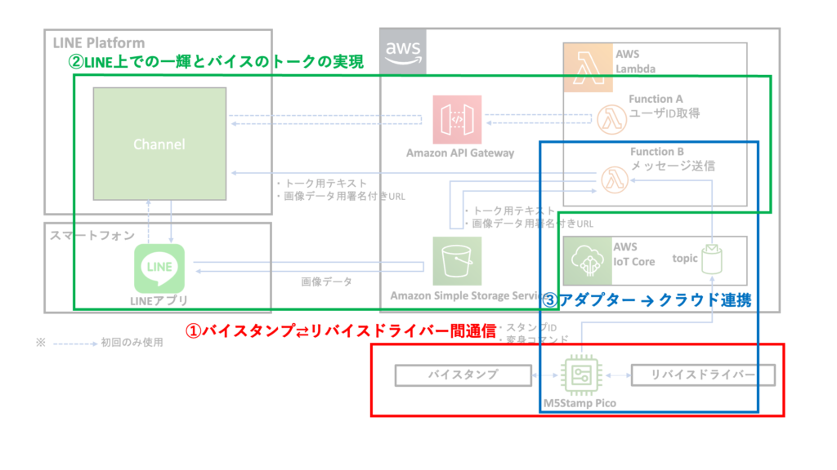The width and height of the screenshot is (837, 470).
Task: Click the リバイスドライバー box
Action: coord(700,375)
